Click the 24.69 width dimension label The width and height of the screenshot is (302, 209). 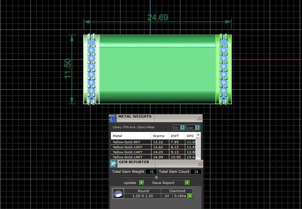[158, 17]
